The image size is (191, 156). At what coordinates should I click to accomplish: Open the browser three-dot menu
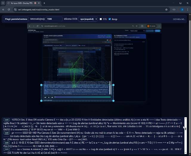click(188, 10)
